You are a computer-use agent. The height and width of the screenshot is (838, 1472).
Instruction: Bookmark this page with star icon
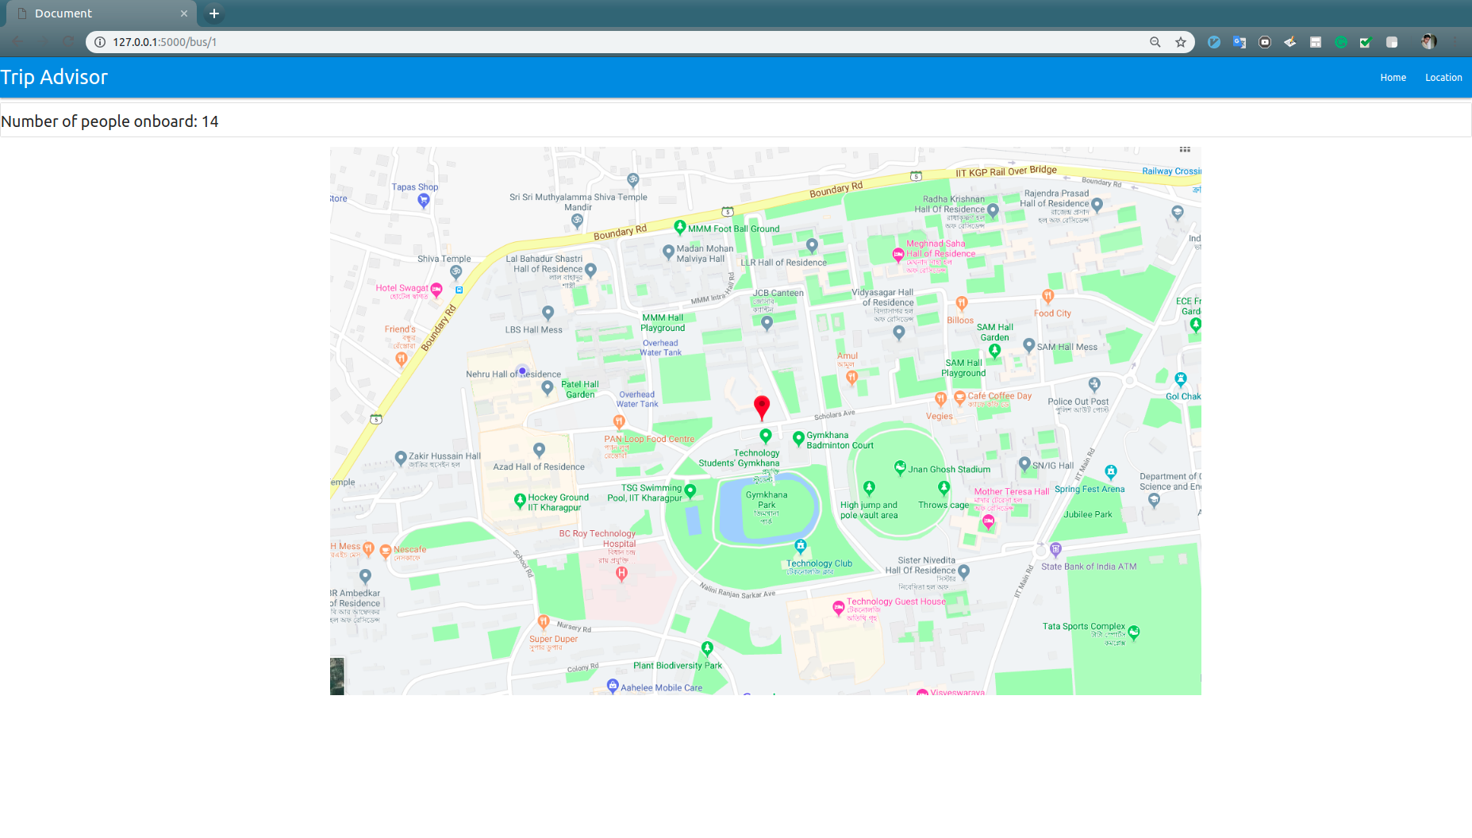point(1181,42)
